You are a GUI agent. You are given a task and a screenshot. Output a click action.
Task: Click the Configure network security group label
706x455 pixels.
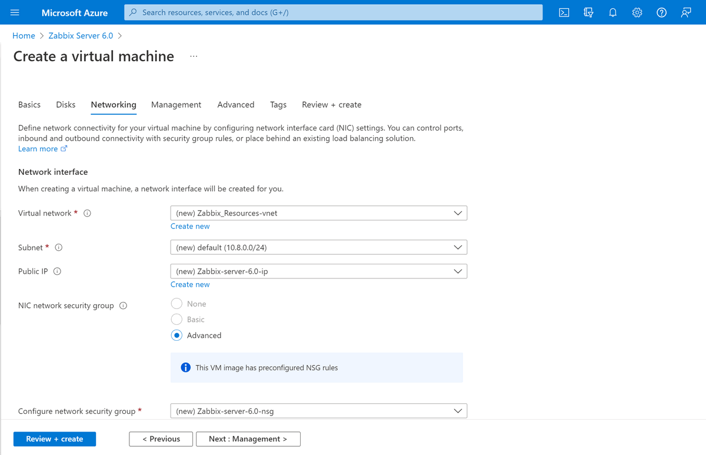(x=76, y=411)
